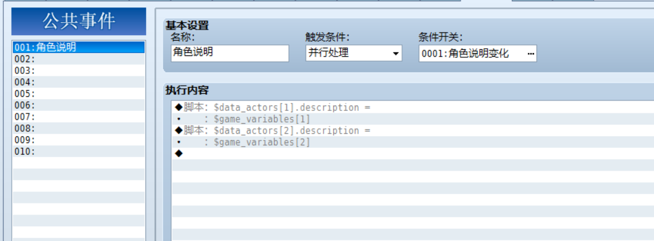The height and width of the screenshot is (241, 654).
Task: Select empty common event slot 005
Action: [x=79, y=94]
